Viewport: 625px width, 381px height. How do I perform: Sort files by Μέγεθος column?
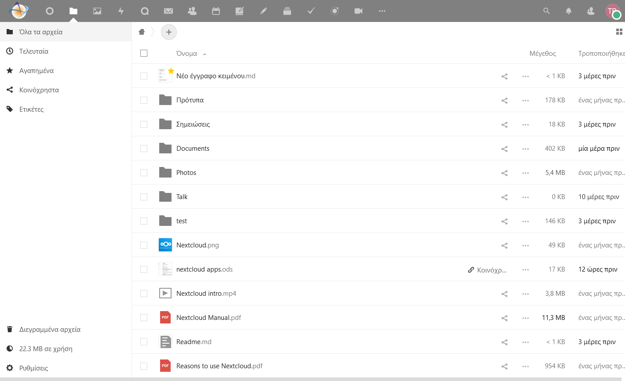tap(543, 54)
